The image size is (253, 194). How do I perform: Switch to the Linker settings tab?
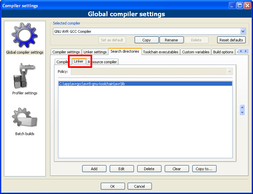point(95,52)
